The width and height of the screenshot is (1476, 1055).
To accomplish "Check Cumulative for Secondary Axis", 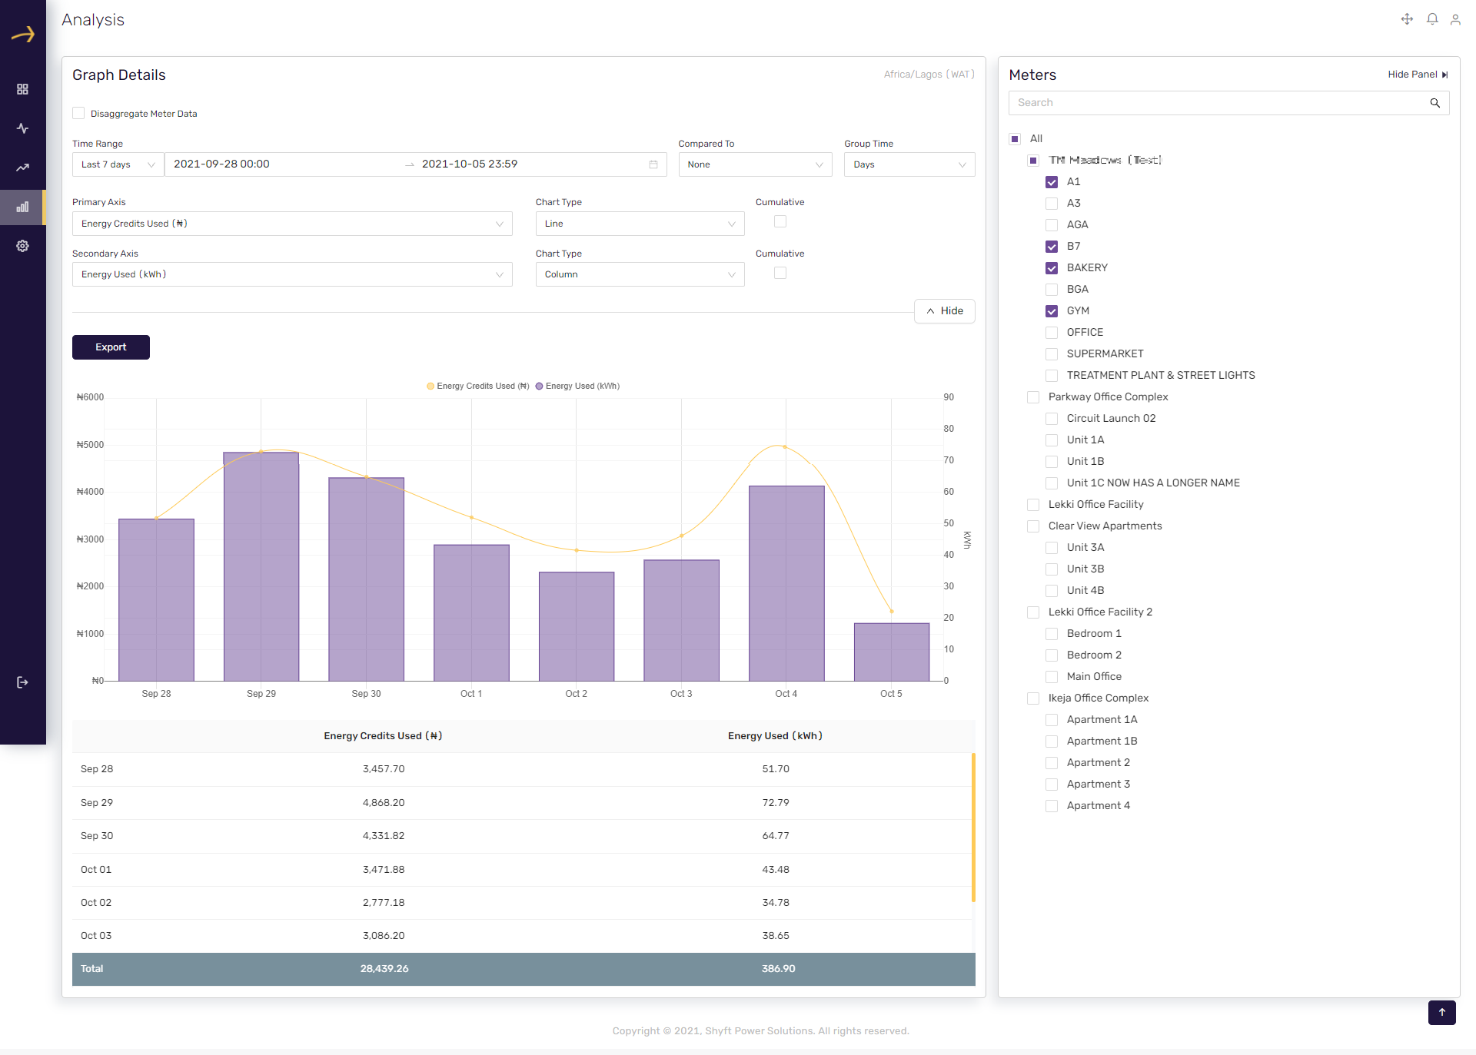I will (780, 274).
